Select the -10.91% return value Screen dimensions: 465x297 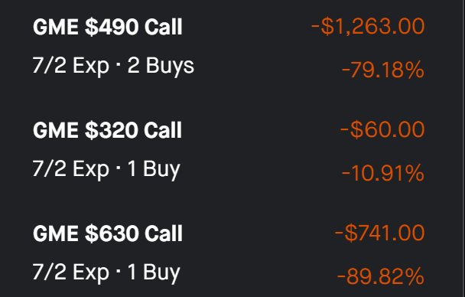point(383,173)
